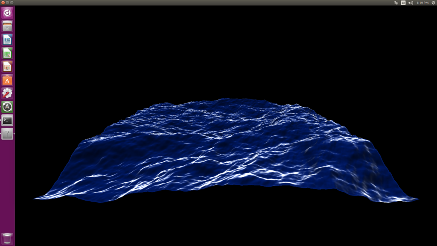This screenshot has width=437, height=246.
Task: Launch LibreOffice Calc spreadsheet icon
Action: pyautogui.click(x=7, y=53)
